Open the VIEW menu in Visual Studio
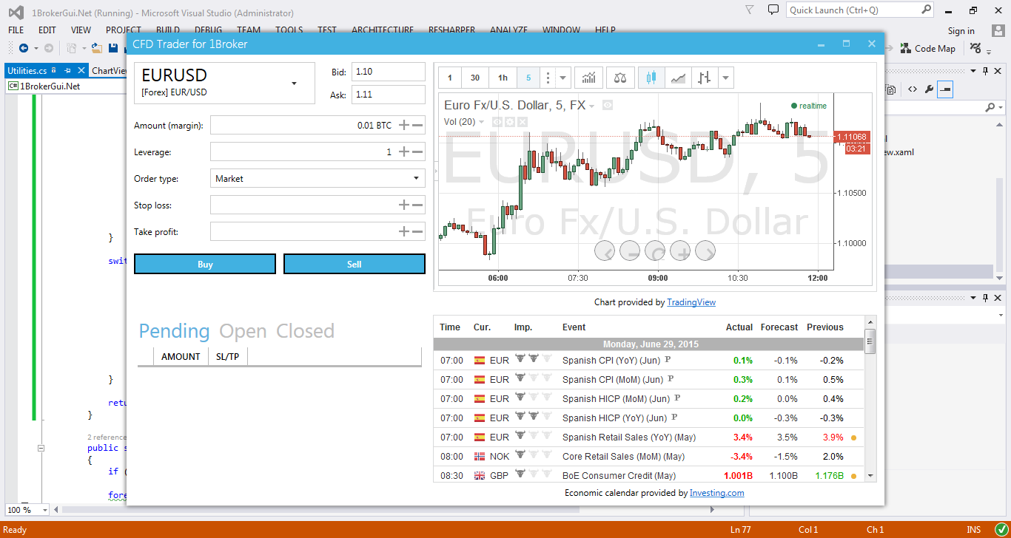The width and height of the screenshot is (1011, 538). click(81, 30)
